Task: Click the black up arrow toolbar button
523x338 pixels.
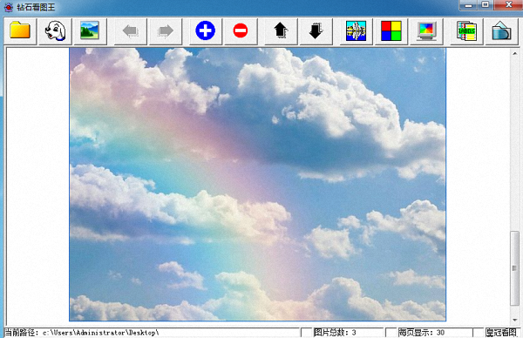Action: click(281, 31)
